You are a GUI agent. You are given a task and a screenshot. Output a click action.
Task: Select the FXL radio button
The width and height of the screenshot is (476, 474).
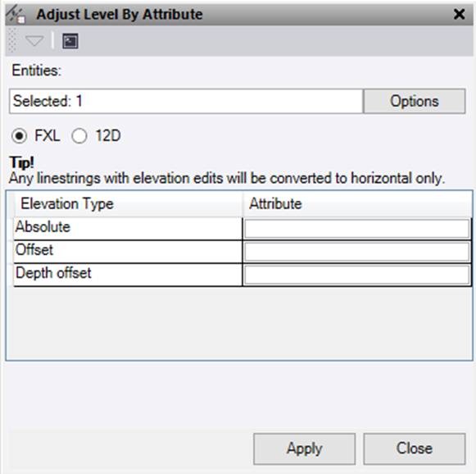[20, 136]
